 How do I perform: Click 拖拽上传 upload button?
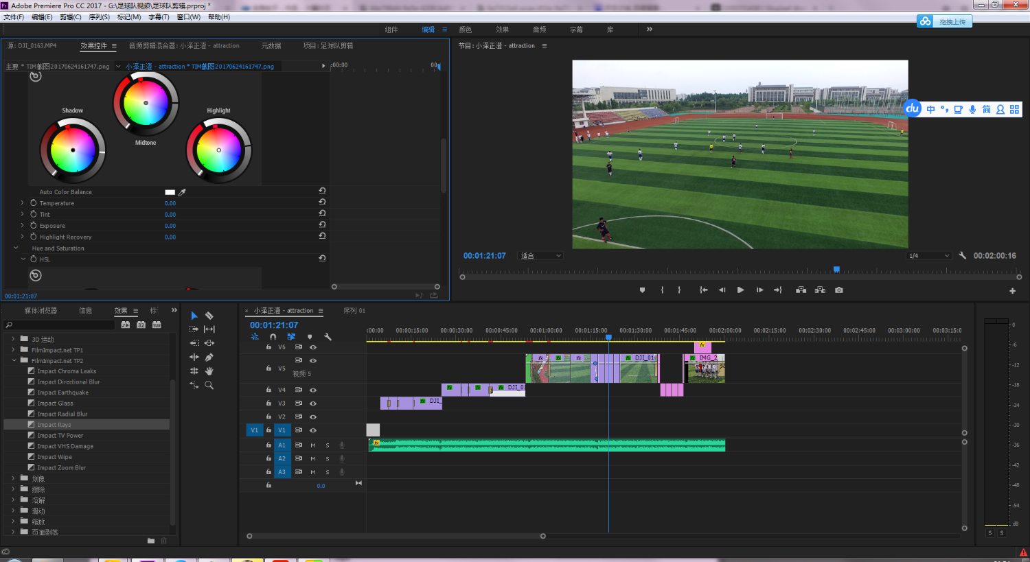click(945, 21)
